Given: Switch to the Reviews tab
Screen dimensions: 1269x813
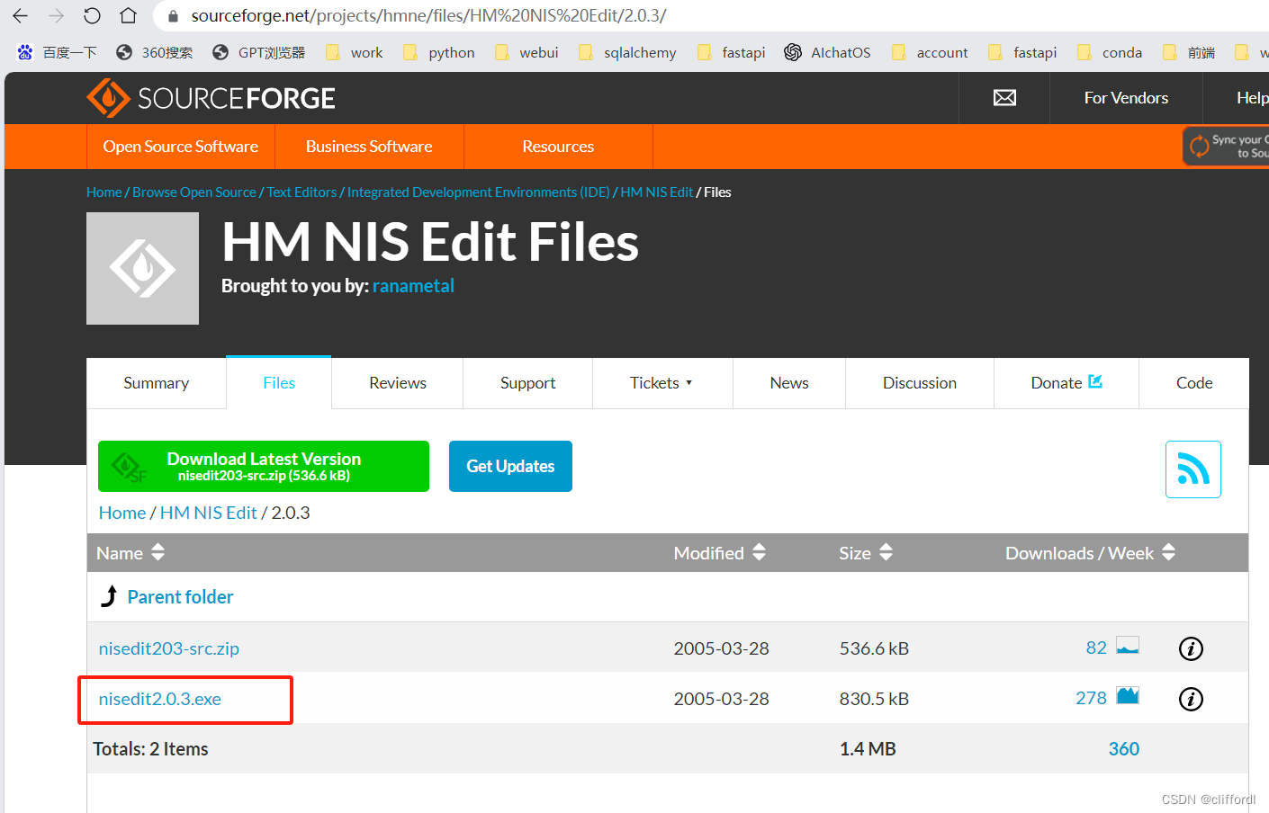Looking at the screenshot, I should [x=398, y=383].
